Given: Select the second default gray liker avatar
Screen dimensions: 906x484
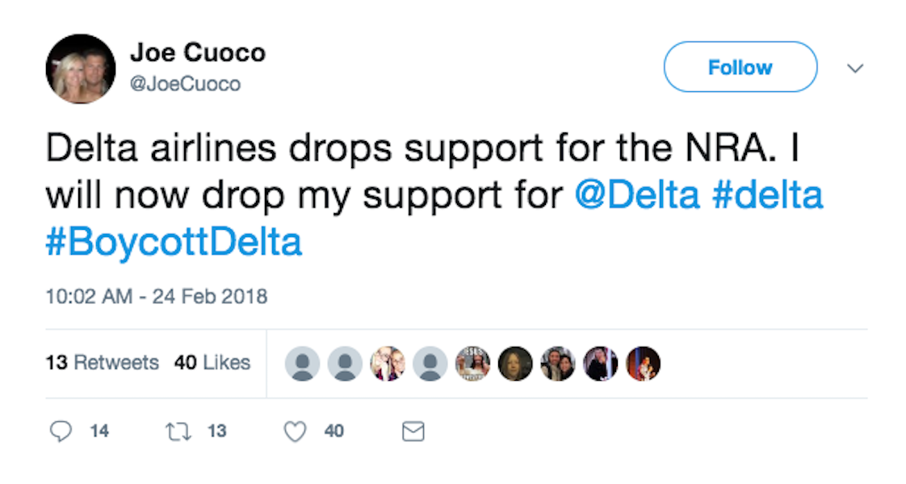Looking at the screenshot, I should [x=345, y=364].
